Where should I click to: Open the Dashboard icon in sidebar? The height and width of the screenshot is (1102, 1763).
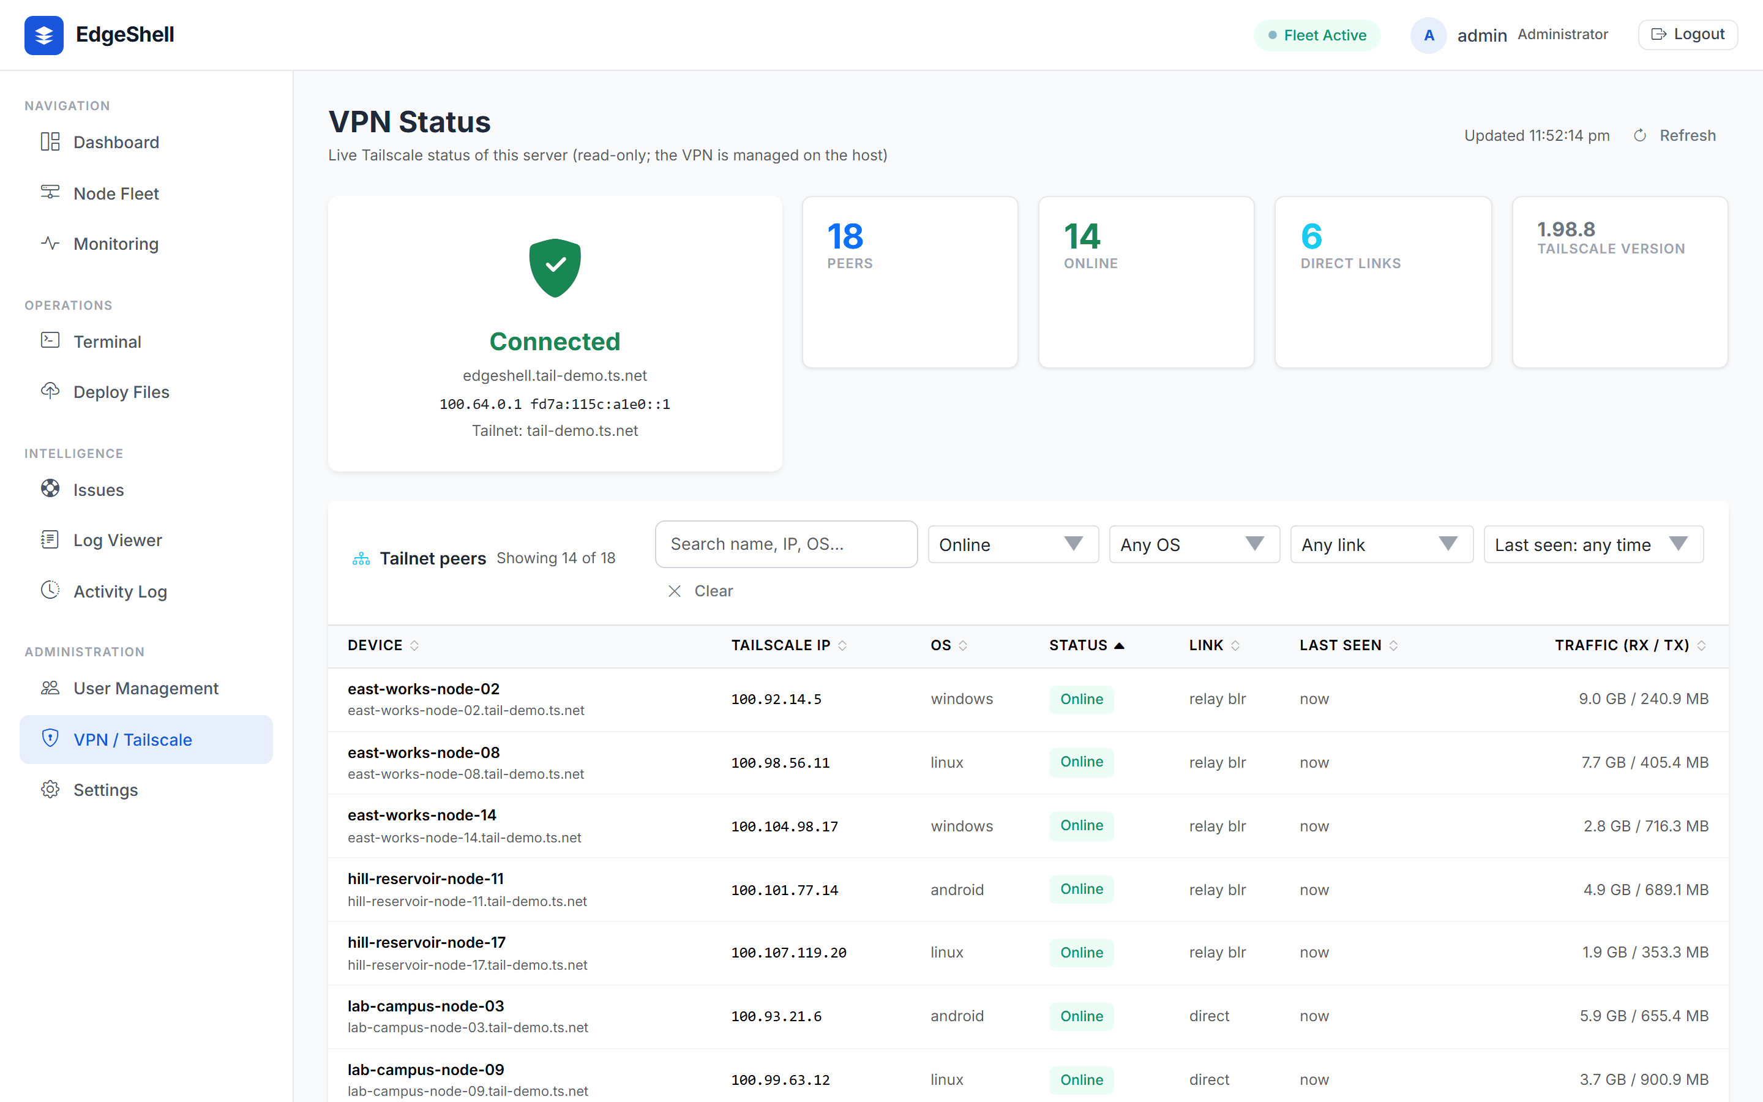(x=50, y=141)
